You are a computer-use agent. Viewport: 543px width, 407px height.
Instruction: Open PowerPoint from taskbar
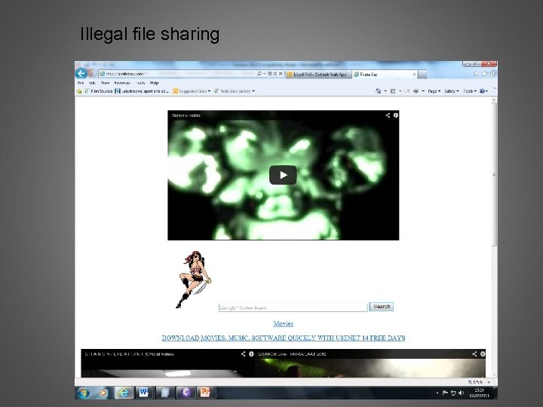click(205, 393)
